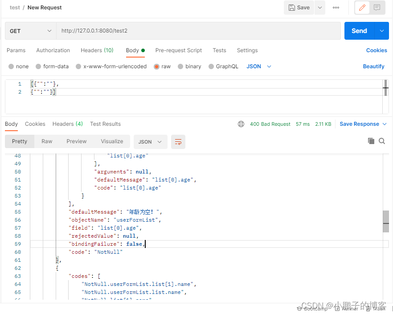This screenshot has height=314, width=393.
Task: Click the request editor vertical scrollbar
Action: (x=385, y=88)
